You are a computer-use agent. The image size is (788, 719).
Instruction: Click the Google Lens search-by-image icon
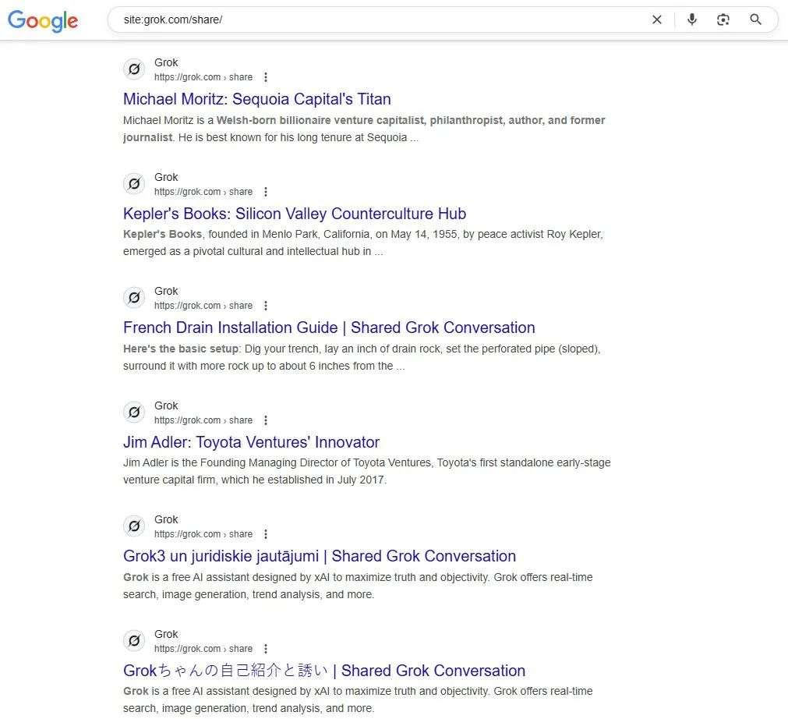click(723, 19)
